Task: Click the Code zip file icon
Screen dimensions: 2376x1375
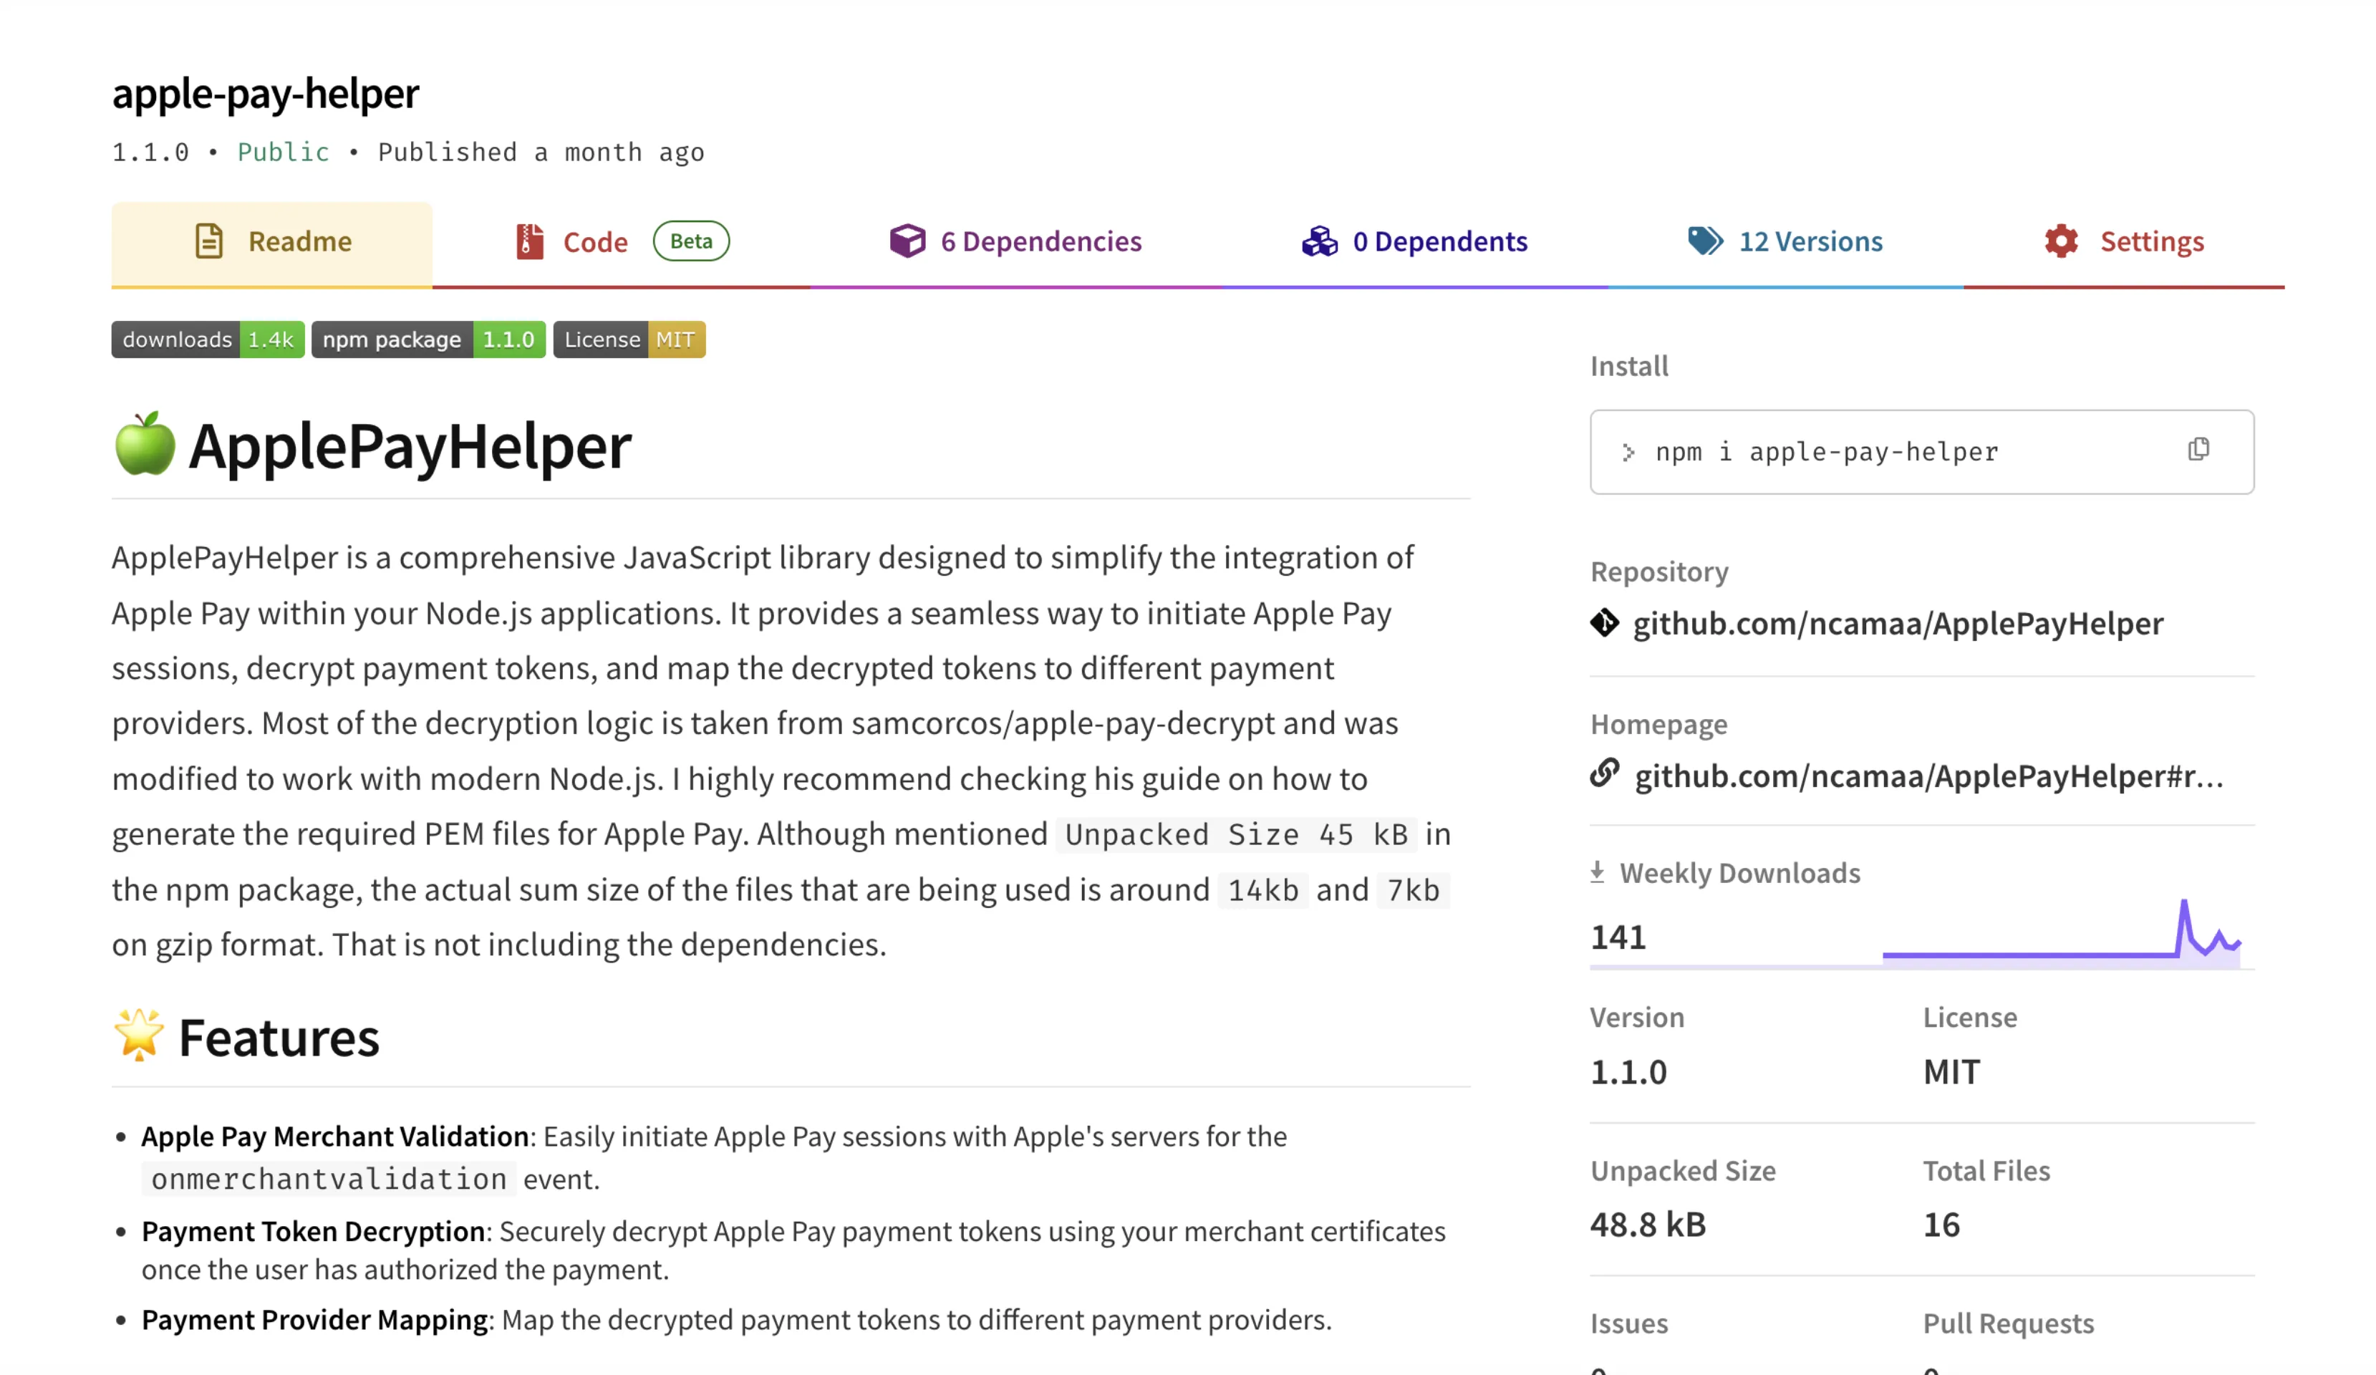Action: click(x=530, y=241)
